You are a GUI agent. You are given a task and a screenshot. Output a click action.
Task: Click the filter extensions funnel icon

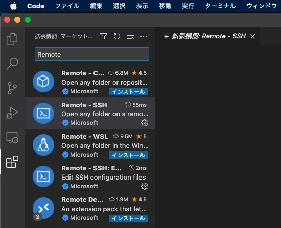[104, 36]
